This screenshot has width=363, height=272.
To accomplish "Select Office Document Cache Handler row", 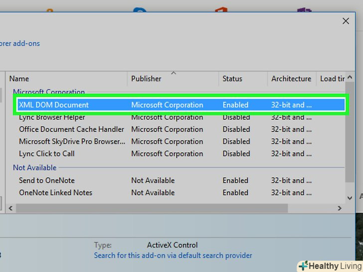I will pyautogui.click(x=72, y=130).
